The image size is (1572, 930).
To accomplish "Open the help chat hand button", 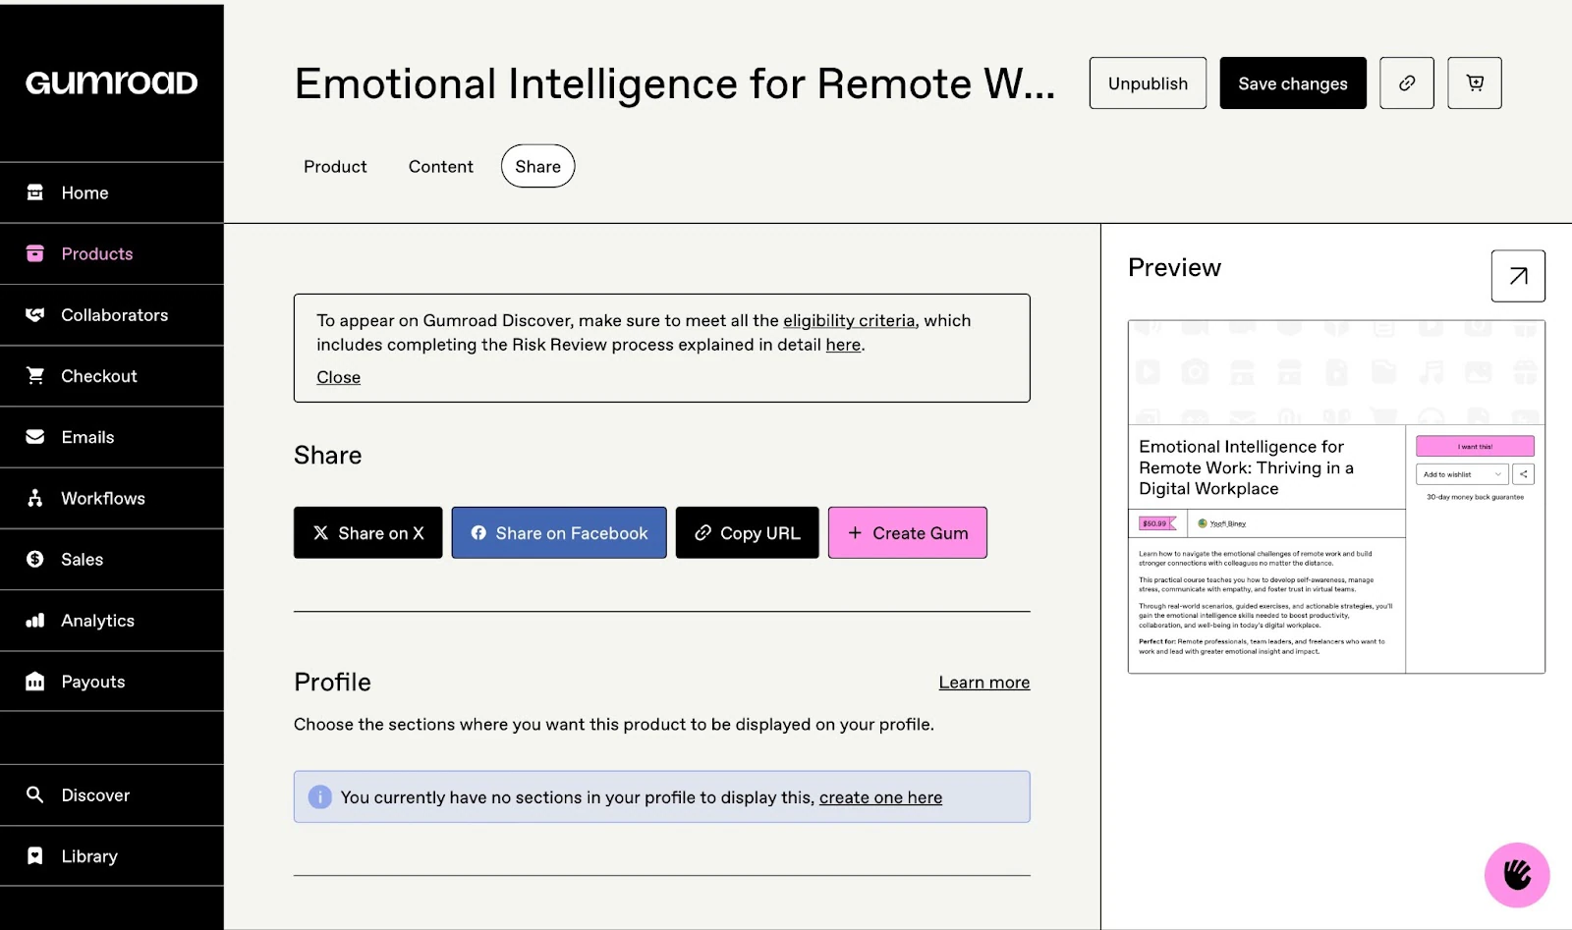I will coord(1517,875).
